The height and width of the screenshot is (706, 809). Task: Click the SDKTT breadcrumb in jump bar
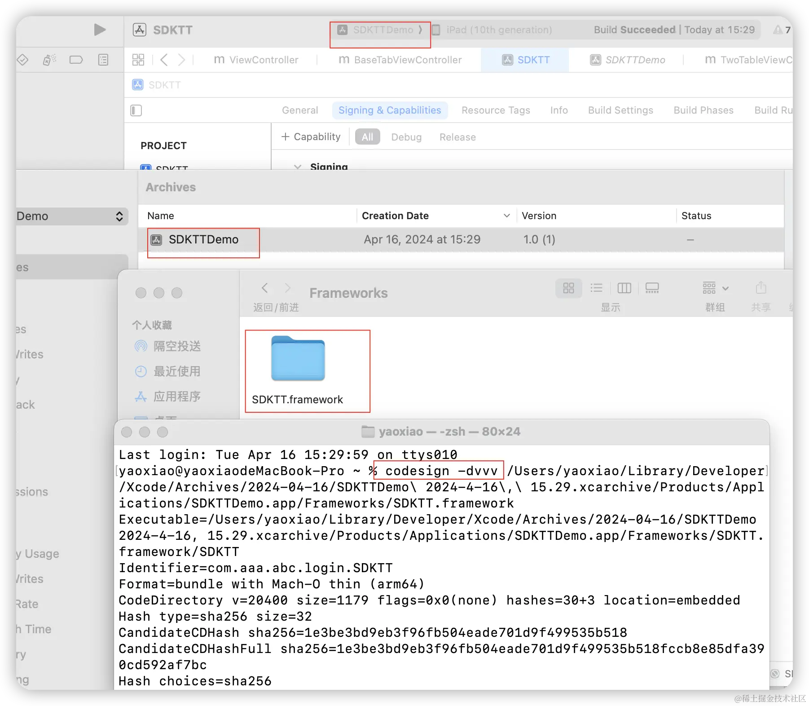point(157,85)
